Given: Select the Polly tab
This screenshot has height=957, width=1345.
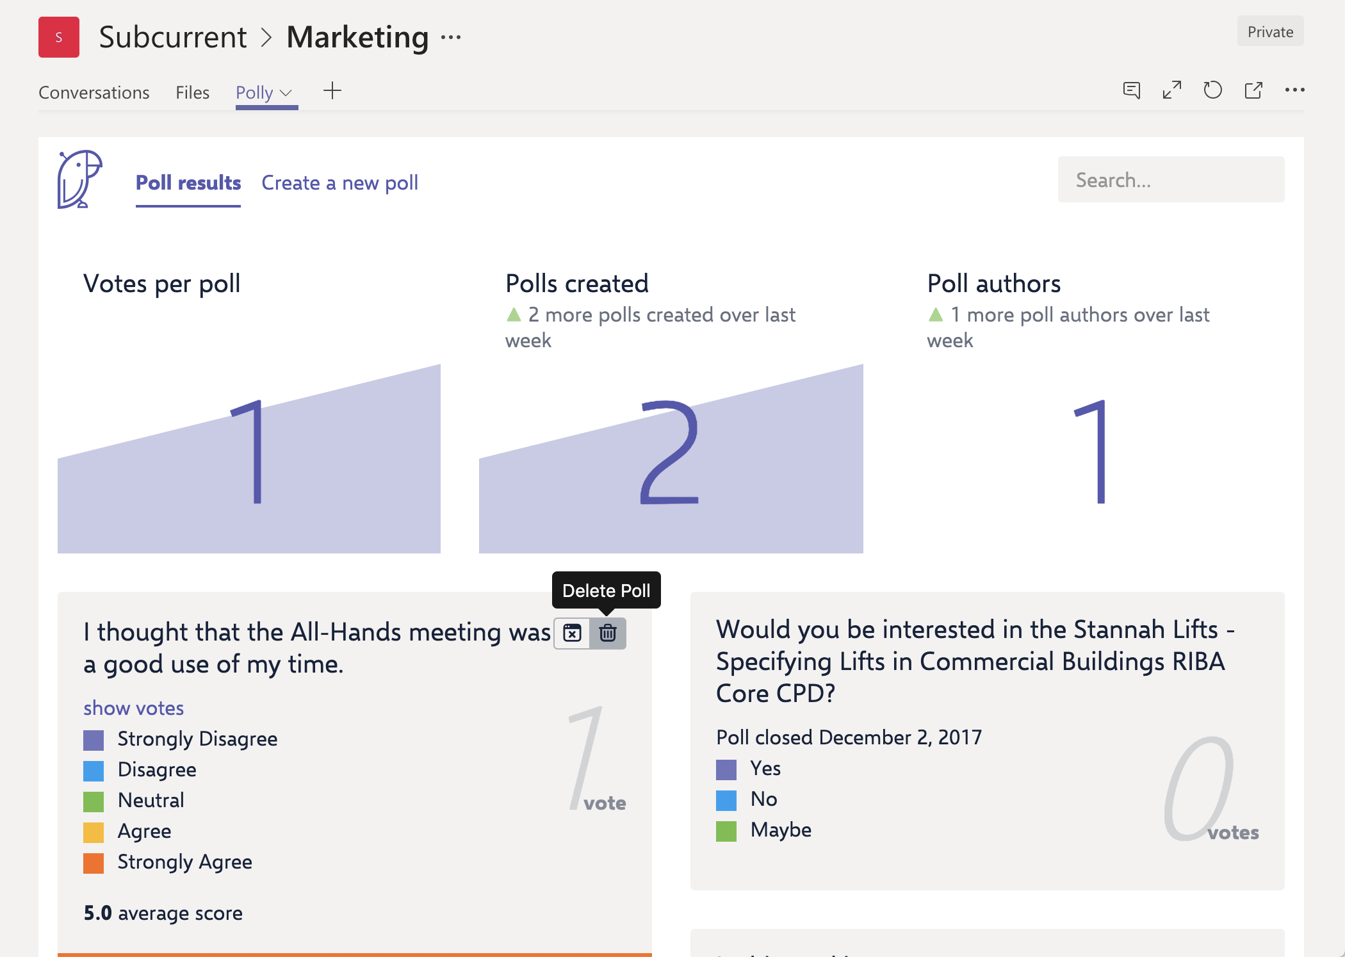Looking at the screenshot, I should [254, 92].
